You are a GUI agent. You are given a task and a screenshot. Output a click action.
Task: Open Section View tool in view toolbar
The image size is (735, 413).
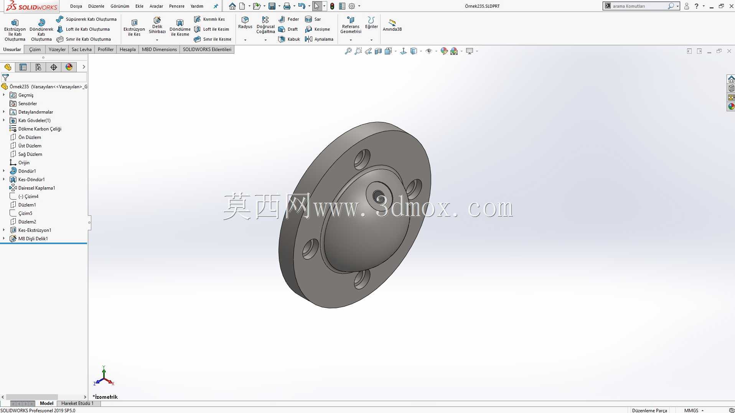(x=378, y=51)
